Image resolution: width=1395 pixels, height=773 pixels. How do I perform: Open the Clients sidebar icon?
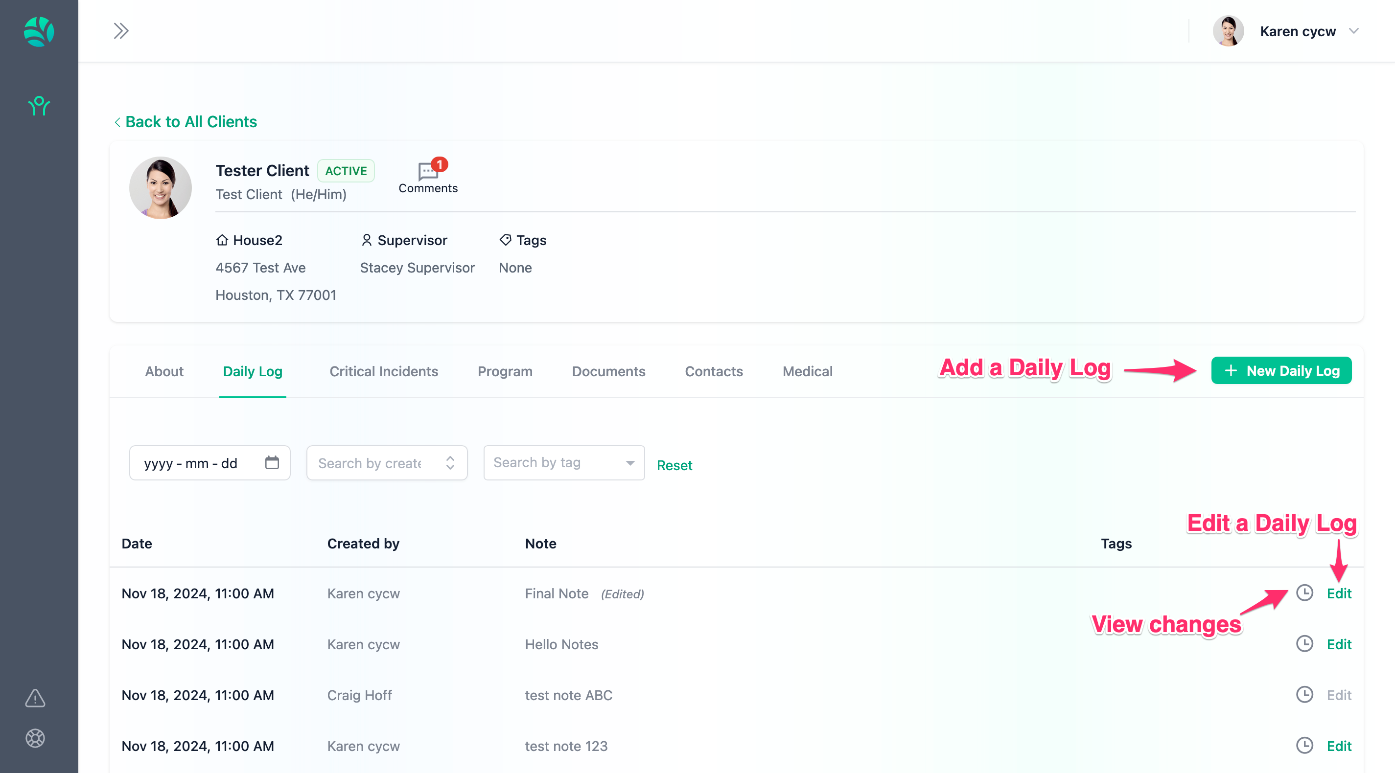(x=39, y=106)
